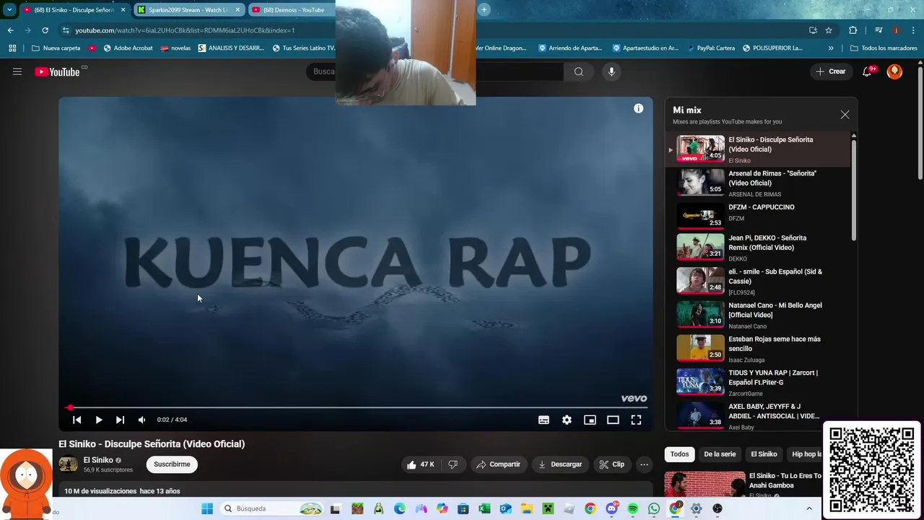Open Jean Pi, DEKKO Señorita Remix
This screenshot has height=520, width=924.
tap(758, 247)
